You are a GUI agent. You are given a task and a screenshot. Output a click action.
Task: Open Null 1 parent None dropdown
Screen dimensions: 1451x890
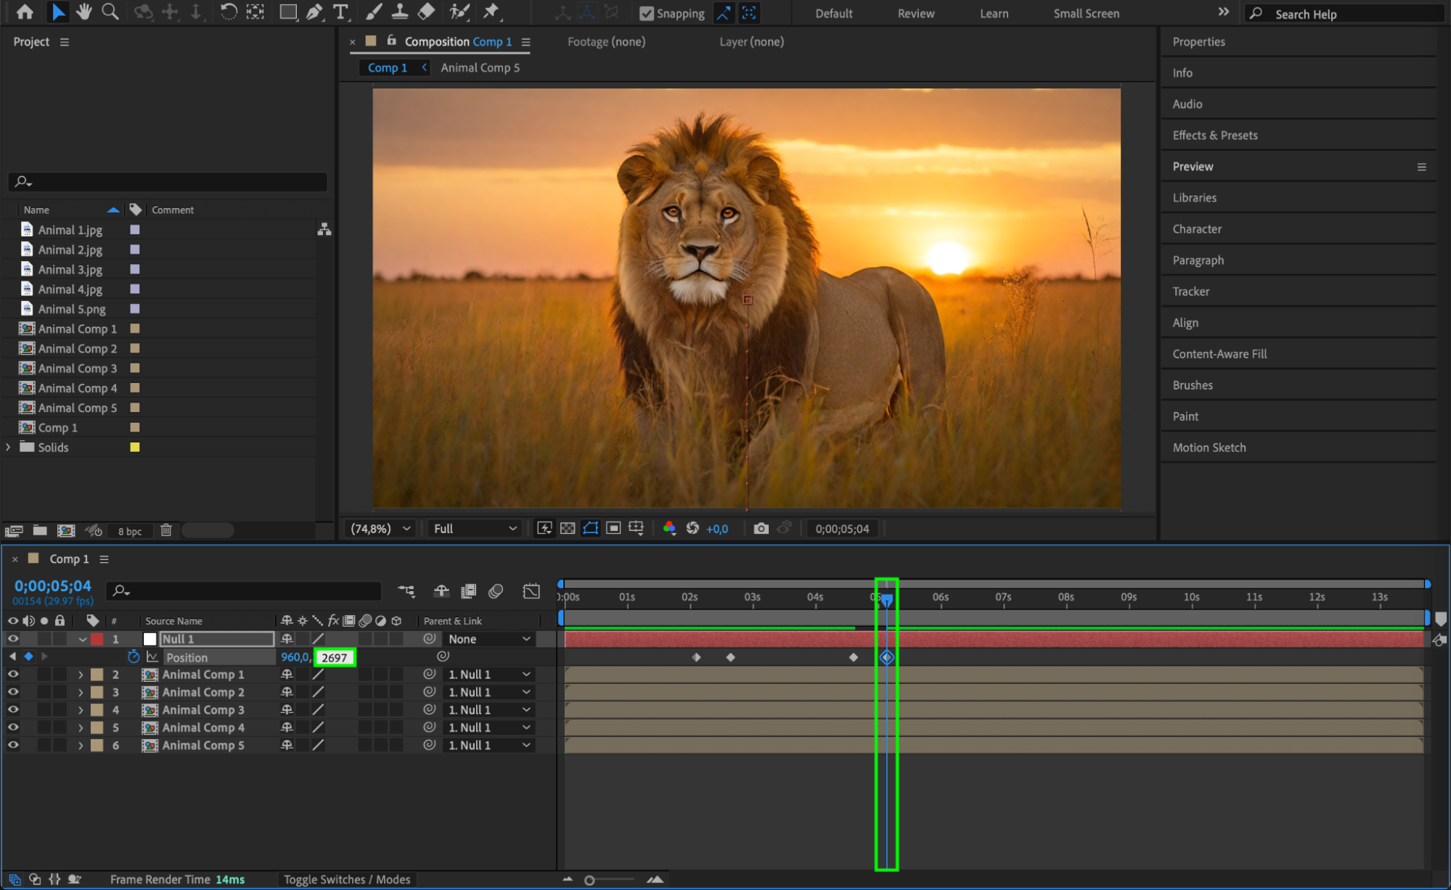pos(489,639)
